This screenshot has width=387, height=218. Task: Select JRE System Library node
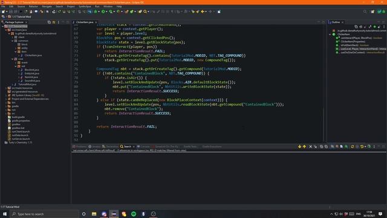(x=28, y=96)
